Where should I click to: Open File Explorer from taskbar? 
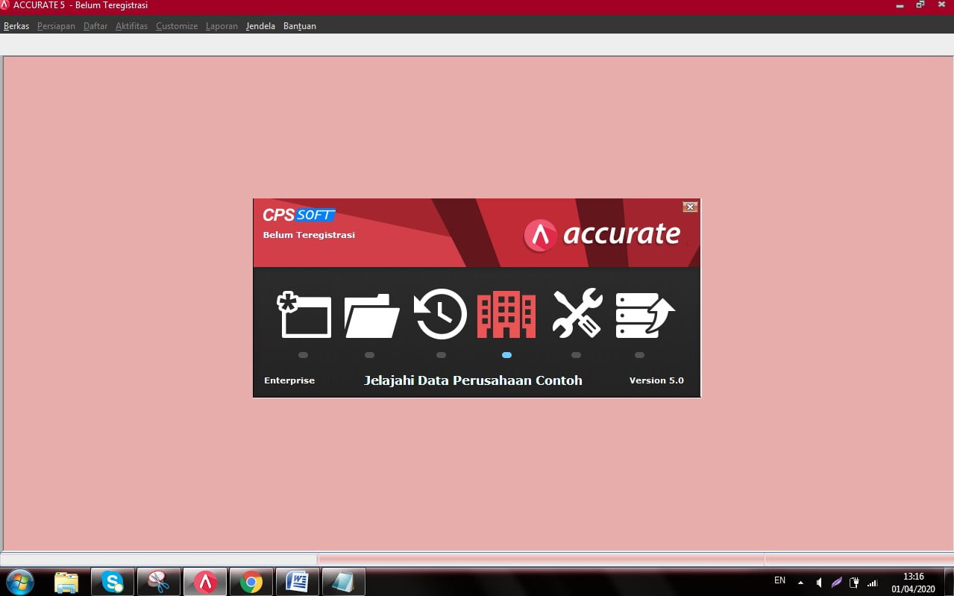point(66,582)
